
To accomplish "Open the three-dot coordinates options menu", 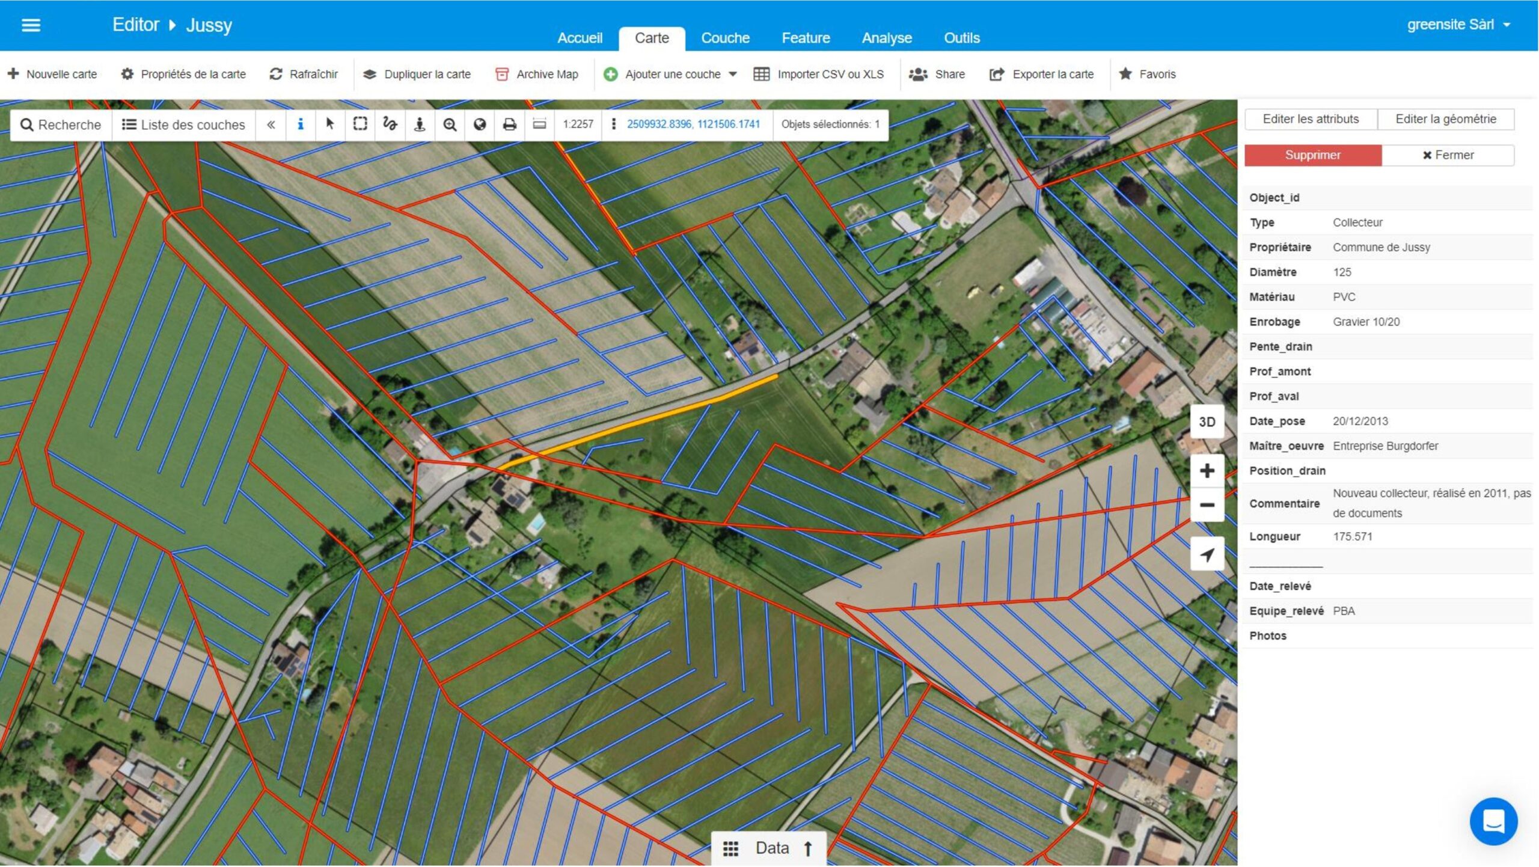I will [613, 124].
